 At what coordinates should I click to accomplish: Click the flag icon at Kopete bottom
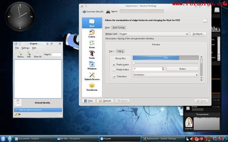[x=19, y=115]
